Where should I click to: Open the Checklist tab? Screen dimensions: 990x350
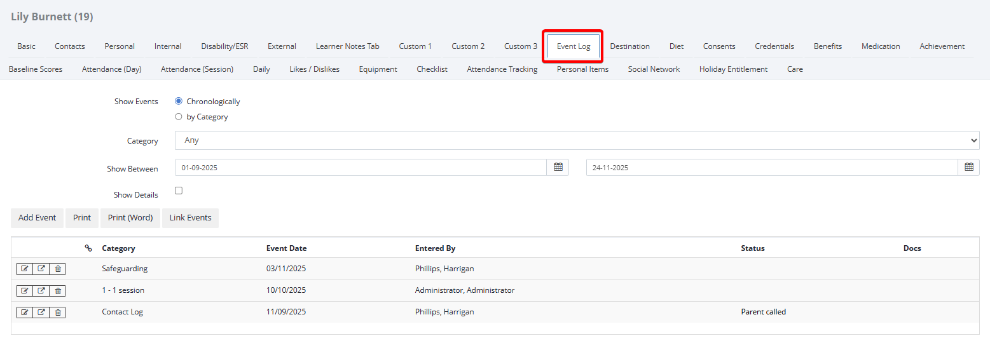(x=432, y=69)
